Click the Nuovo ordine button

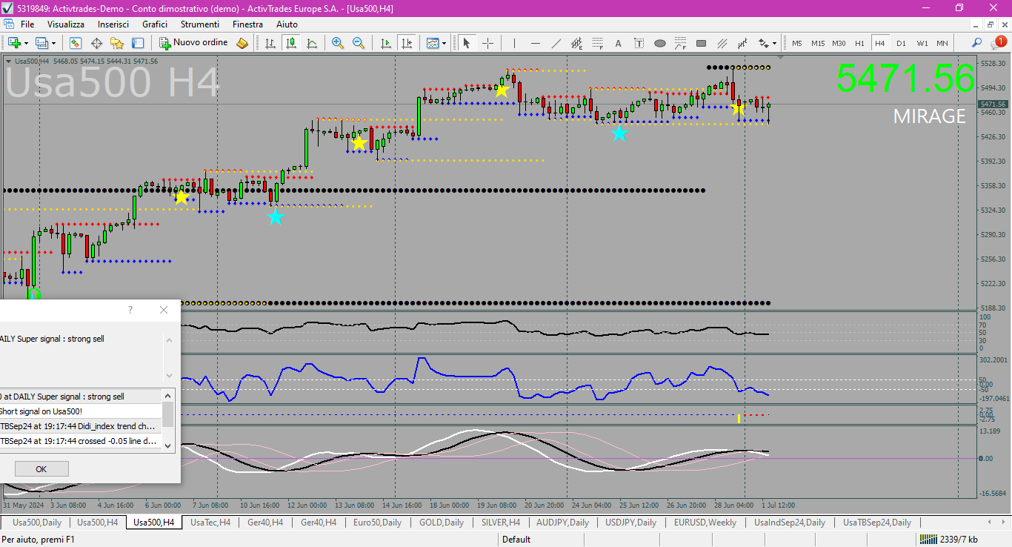pos(194,43)
